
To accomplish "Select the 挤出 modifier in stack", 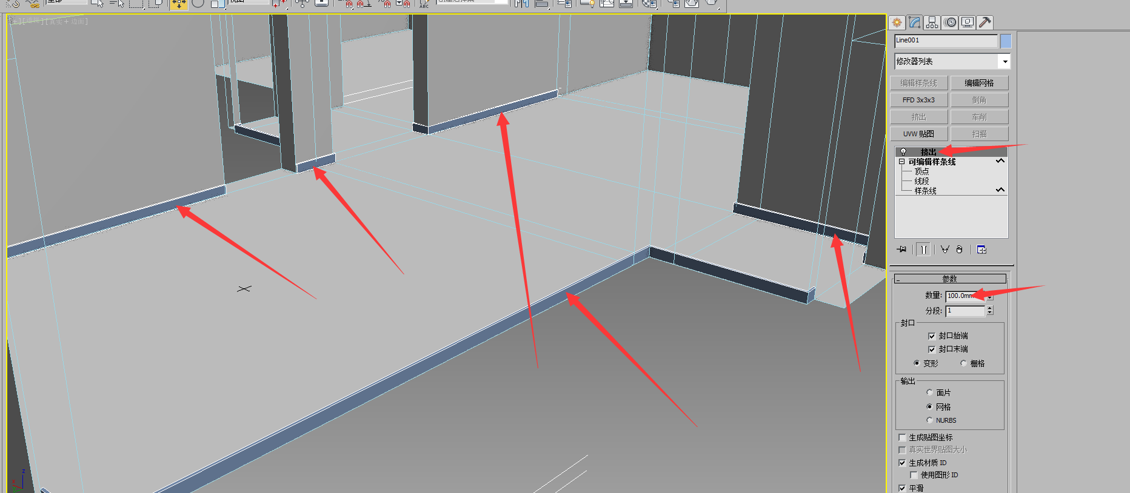I will [x=951, y=152].
